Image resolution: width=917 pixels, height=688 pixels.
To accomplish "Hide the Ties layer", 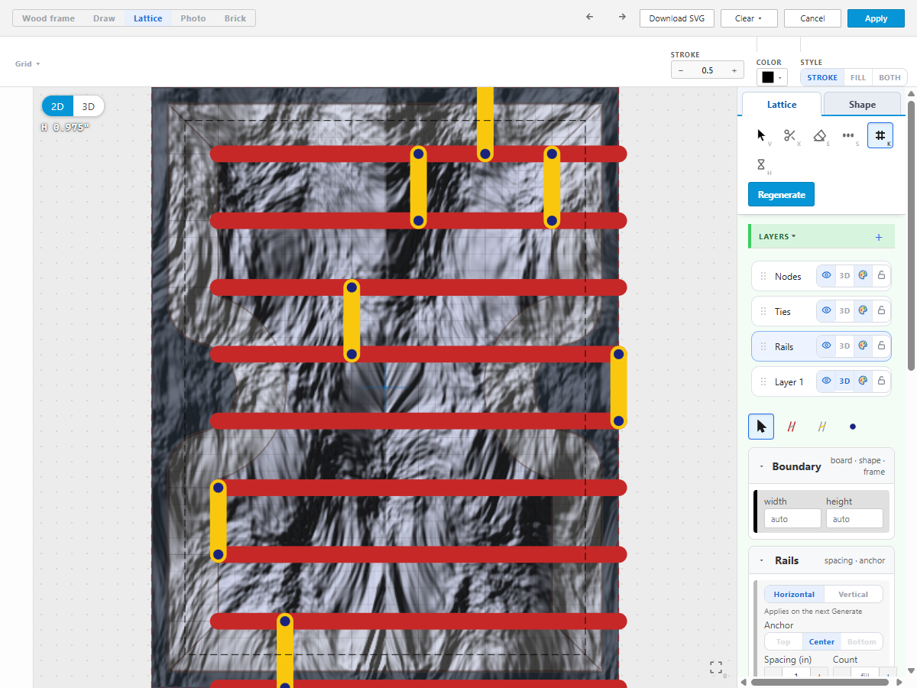I will pos(826,311).
